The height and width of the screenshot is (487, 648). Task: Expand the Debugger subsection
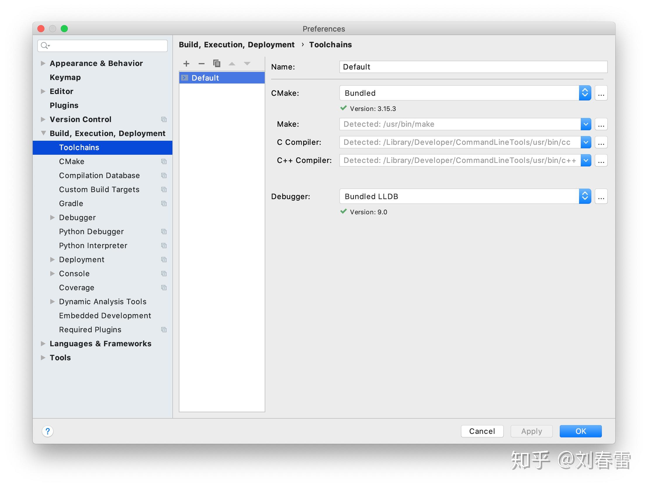pos(52,218)
